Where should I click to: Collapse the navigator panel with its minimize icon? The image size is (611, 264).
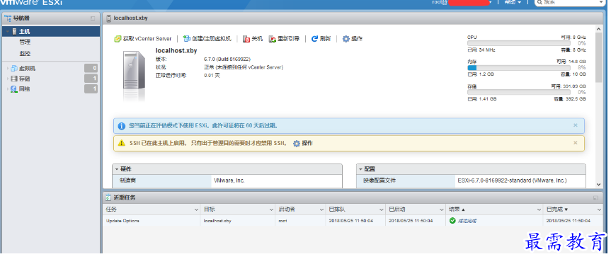pyautogui.click(x=93, y=18)
